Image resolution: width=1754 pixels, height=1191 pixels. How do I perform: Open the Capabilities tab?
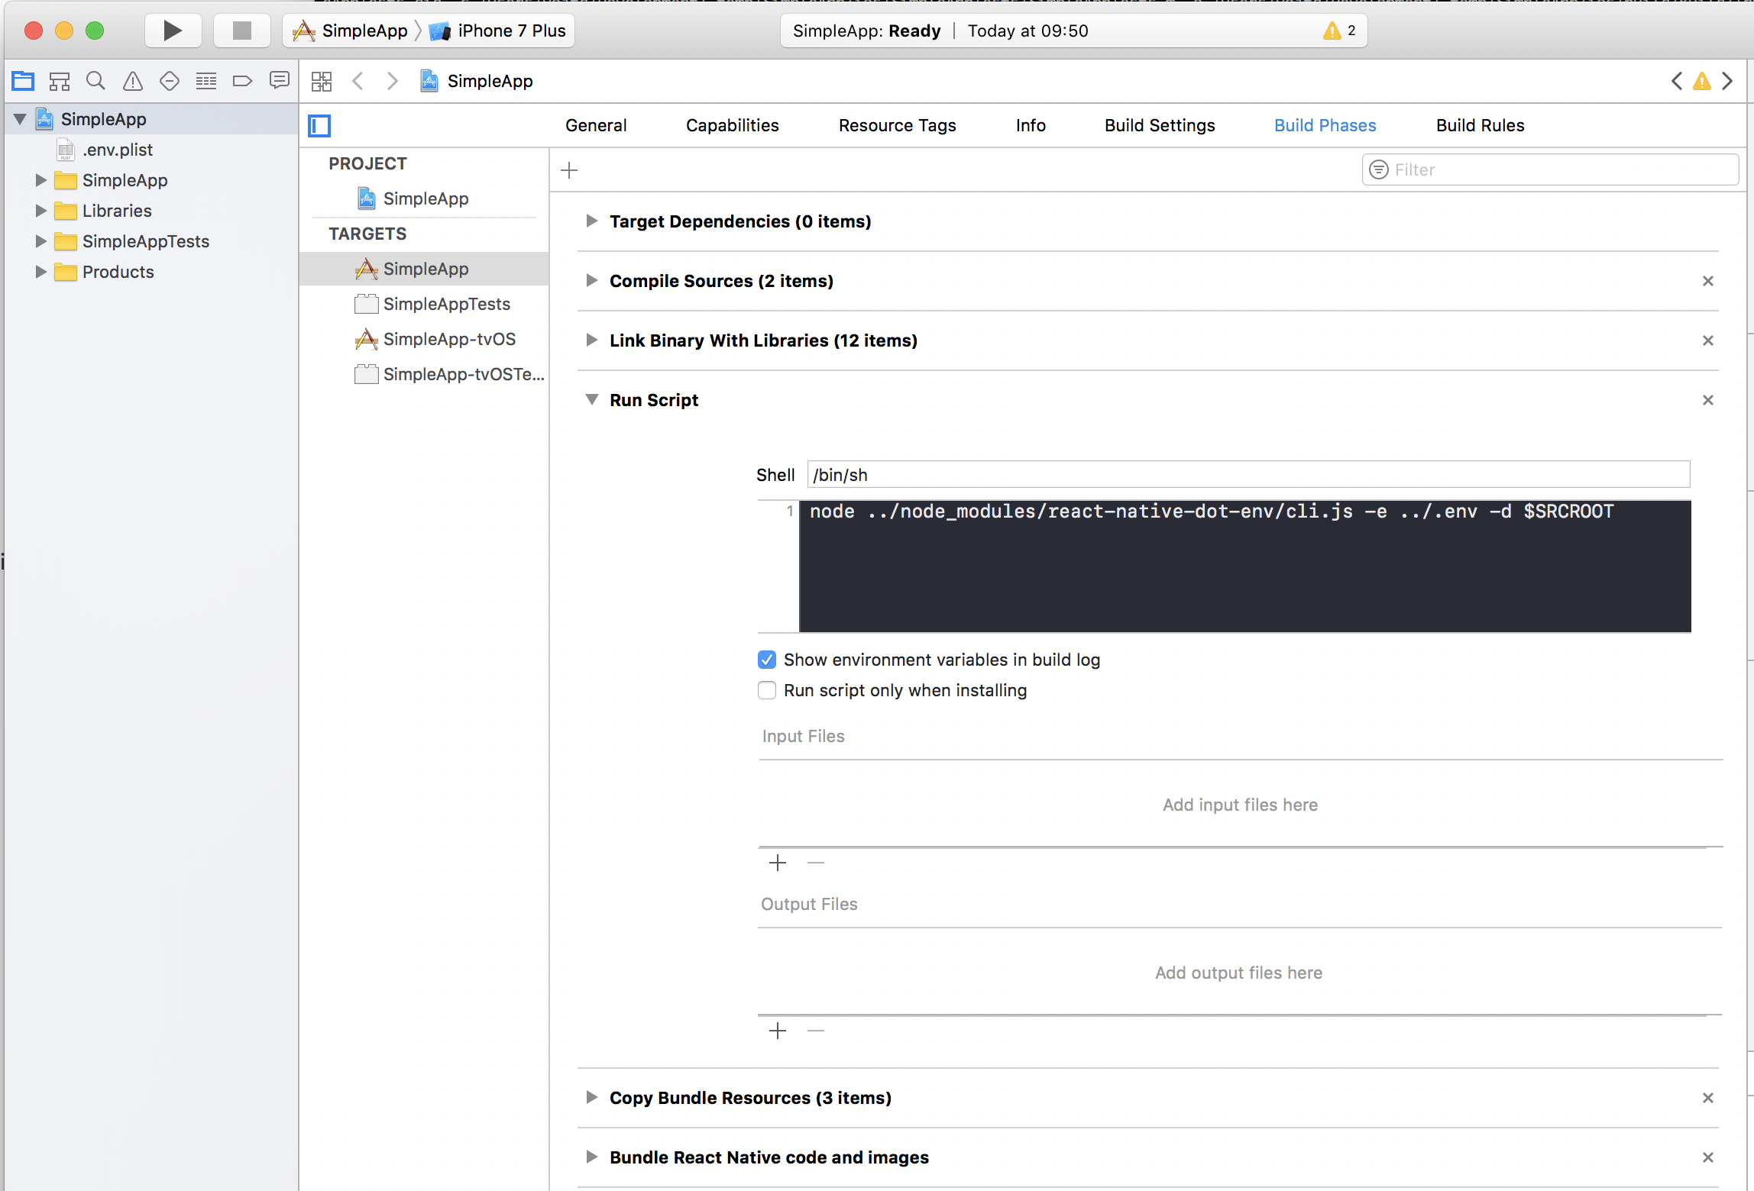[x=732, y=125]
